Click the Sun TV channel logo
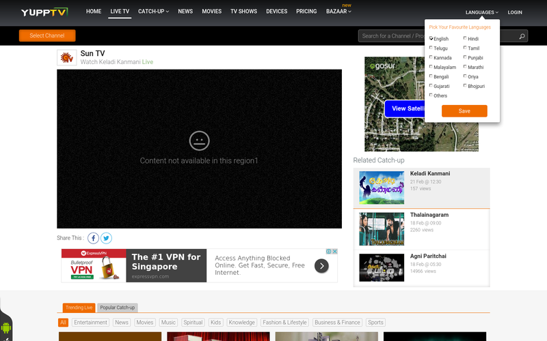 click(x=66, y=57)
